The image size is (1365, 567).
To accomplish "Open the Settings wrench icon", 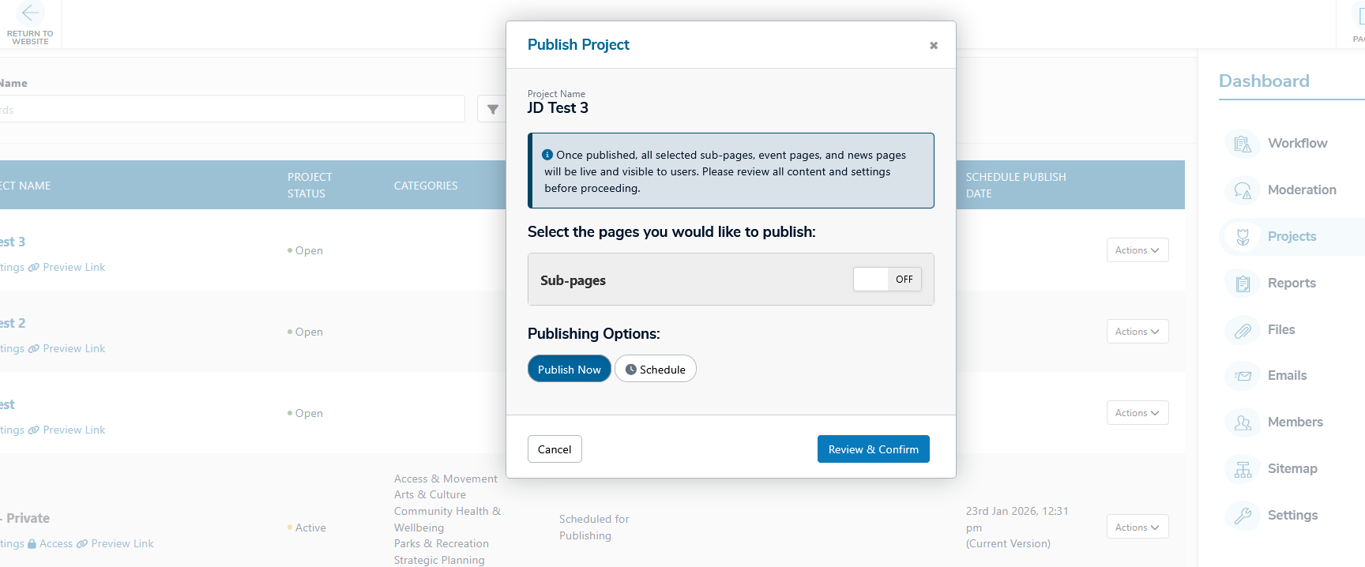I will 1243,516.
